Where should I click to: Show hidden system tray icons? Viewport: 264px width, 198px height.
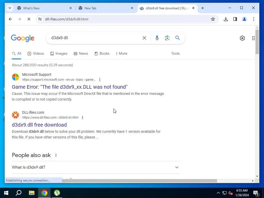pos(218,193)
